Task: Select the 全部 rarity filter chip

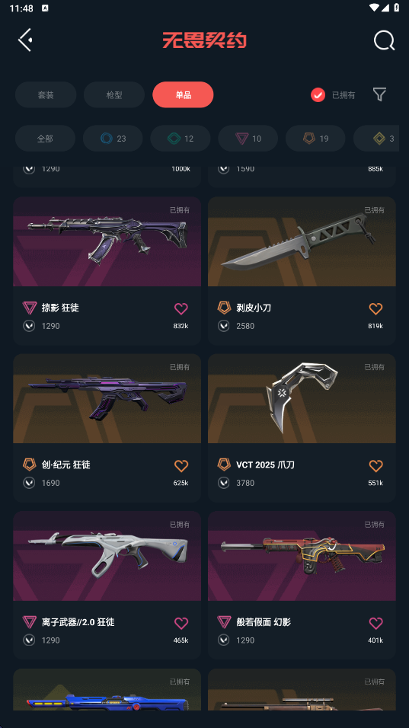Action: click(45, 139)
